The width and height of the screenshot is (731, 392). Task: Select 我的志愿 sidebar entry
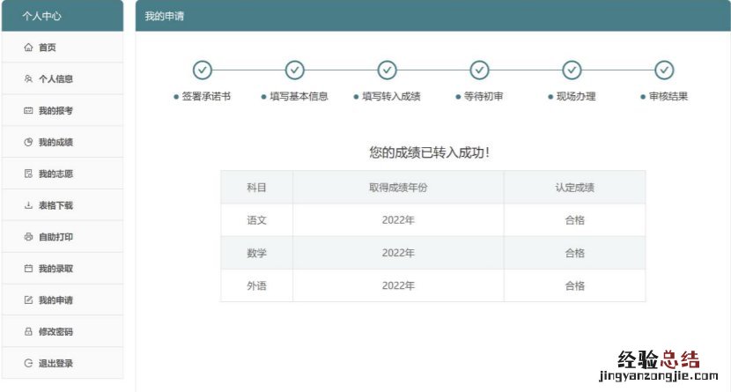tap(63, 174)
